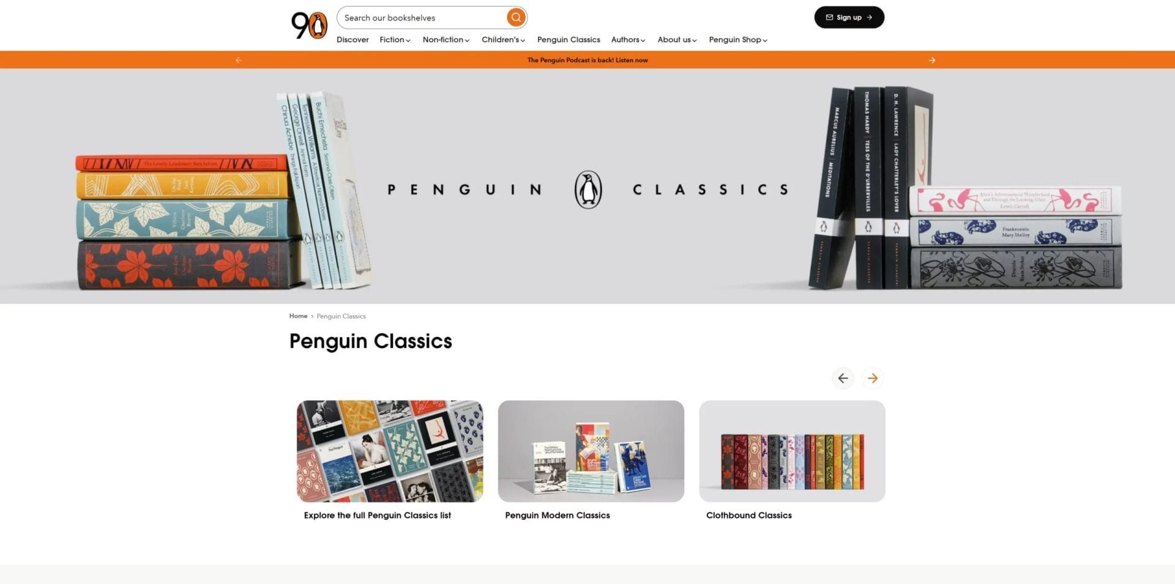
Task: Expand the Children's dropdown menu
Action: click(503, 40)
